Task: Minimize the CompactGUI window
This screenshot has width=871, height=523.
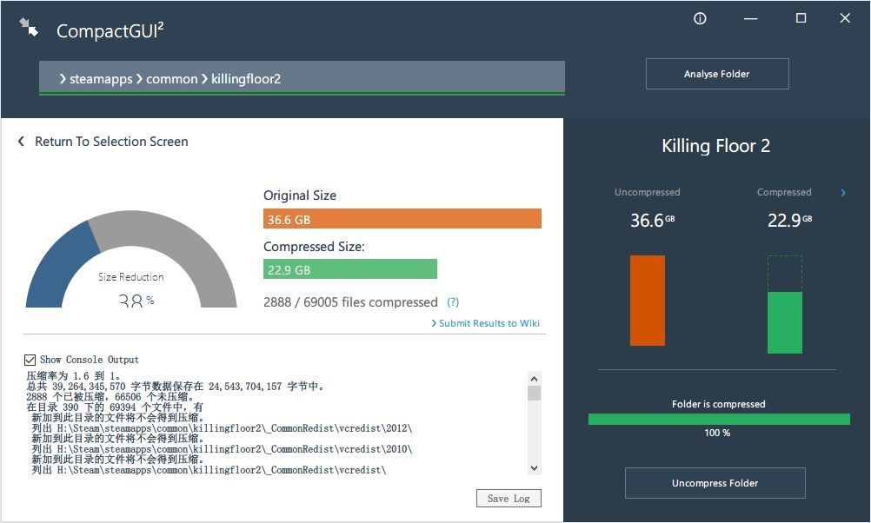Action: point(750,18)
